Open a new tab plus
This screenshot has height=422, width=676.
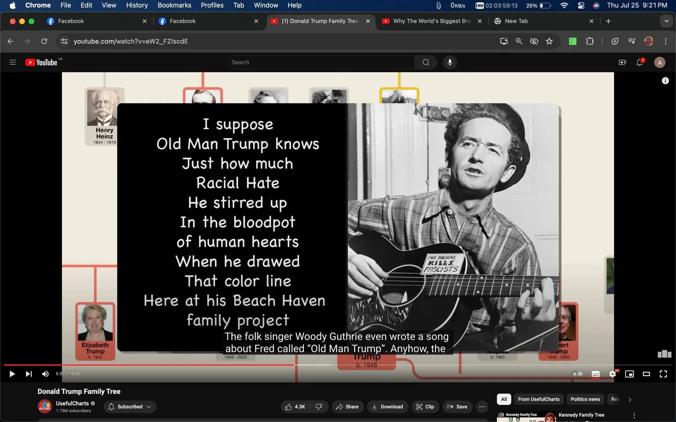(x=608, y=21)
